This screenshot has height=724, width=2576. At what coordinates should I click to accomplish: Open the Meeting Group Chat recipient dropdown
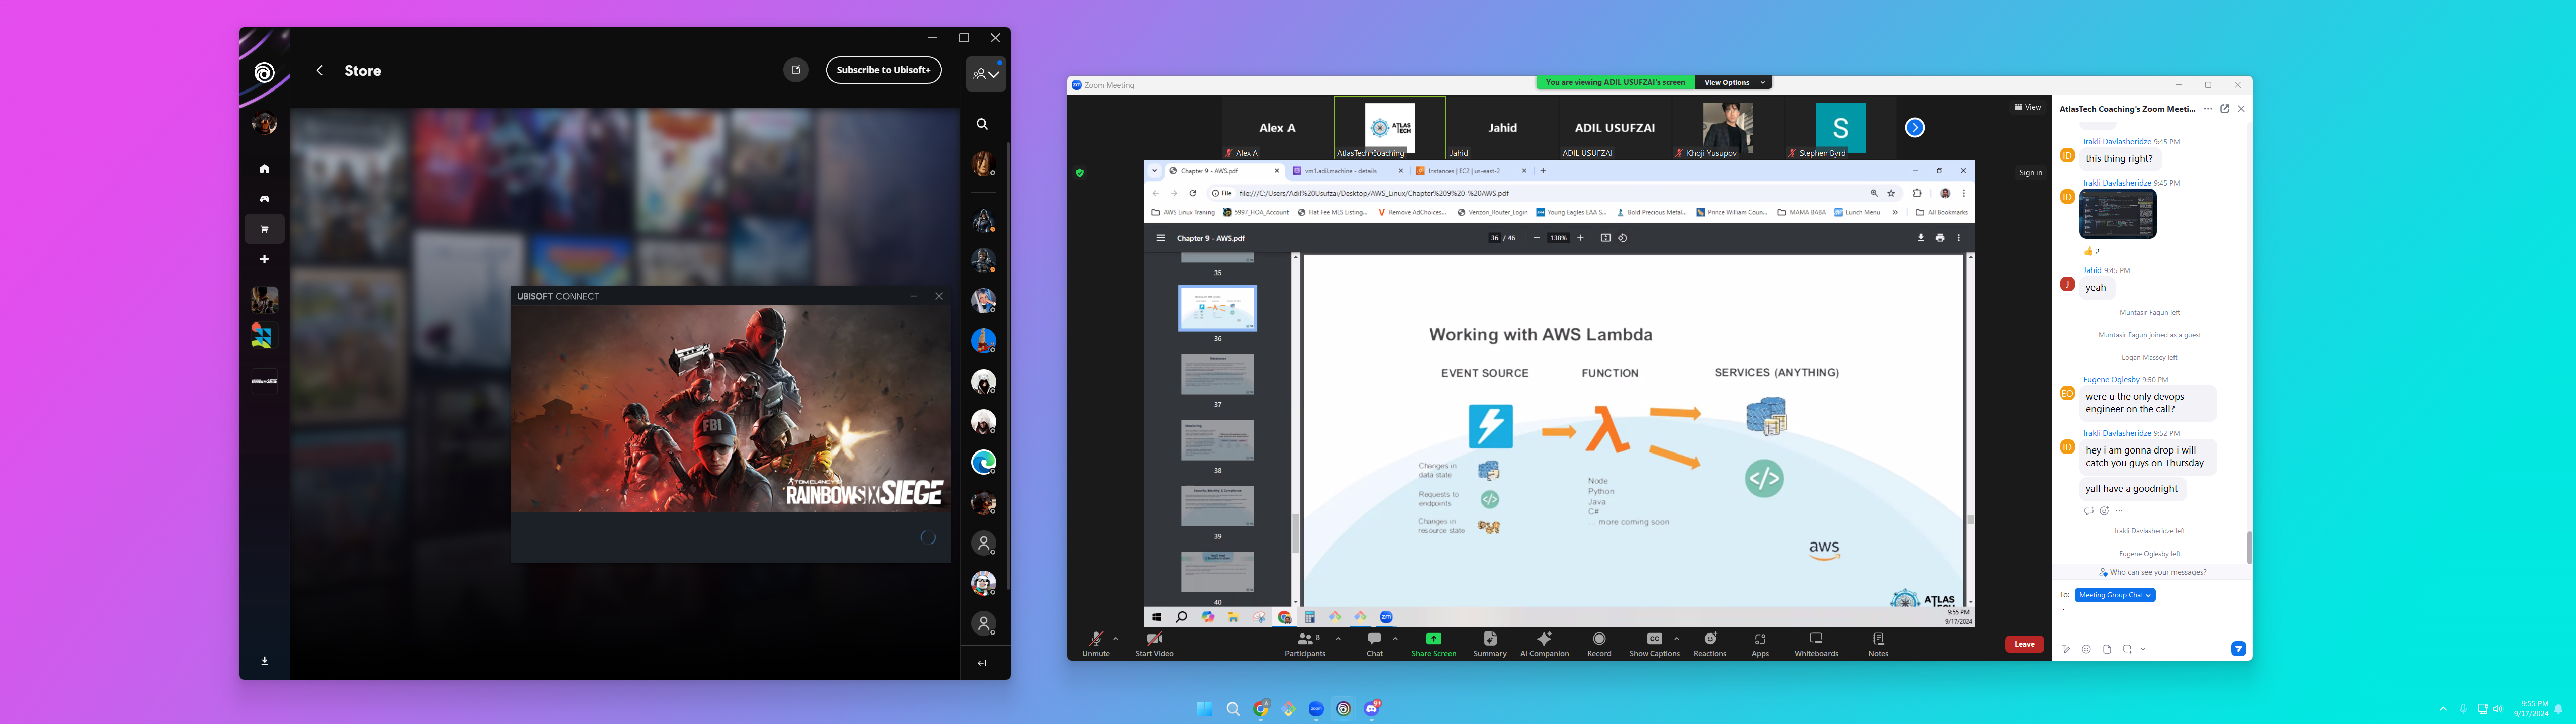[x=2114, y=595]
